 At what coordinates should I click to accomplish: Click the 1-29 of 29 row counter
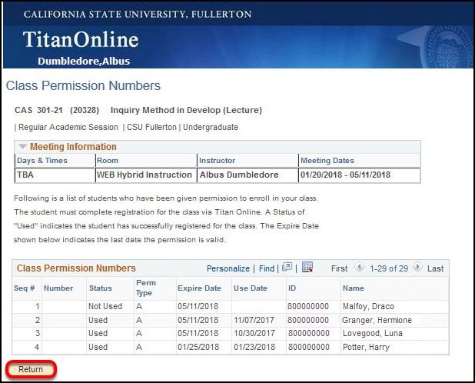pyautogui.click(x=389, y=268)
